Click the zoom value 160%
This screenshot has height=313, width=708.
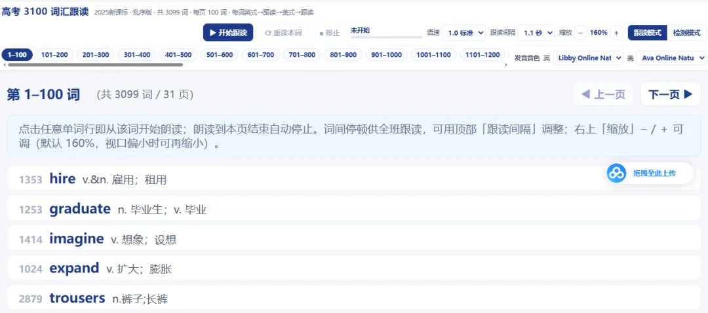599,33
